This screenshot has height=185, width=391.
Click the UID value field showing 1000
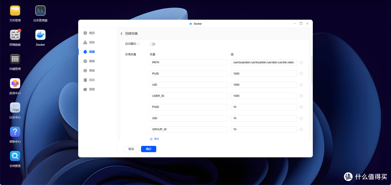[264, 85]
